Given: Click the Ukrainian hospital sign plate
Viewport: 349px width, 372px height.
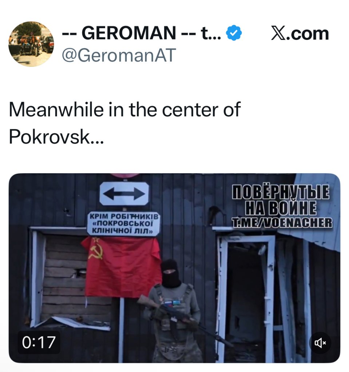Looking at the screenshot, I should (x=123, y=224).
